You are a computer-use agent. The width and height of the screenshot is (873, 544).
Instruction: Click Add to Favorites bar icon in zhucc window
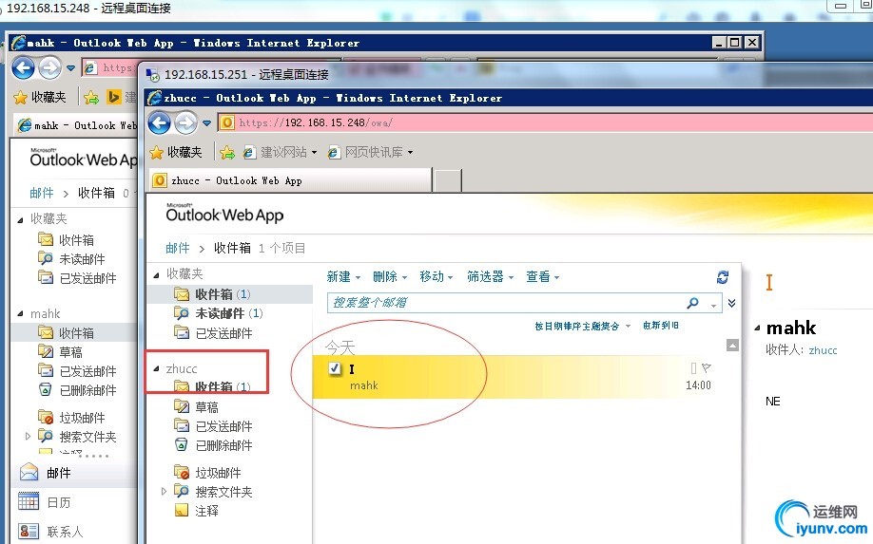pyautogui.click(x=227, y=152)
